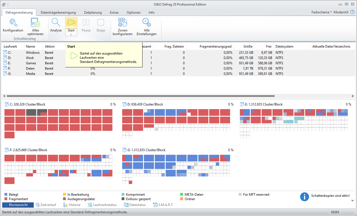The width and height of the screenshot is (357, 216).
Task: Switch to Laufwerksstatus view
Action: [x=102, y=205]
